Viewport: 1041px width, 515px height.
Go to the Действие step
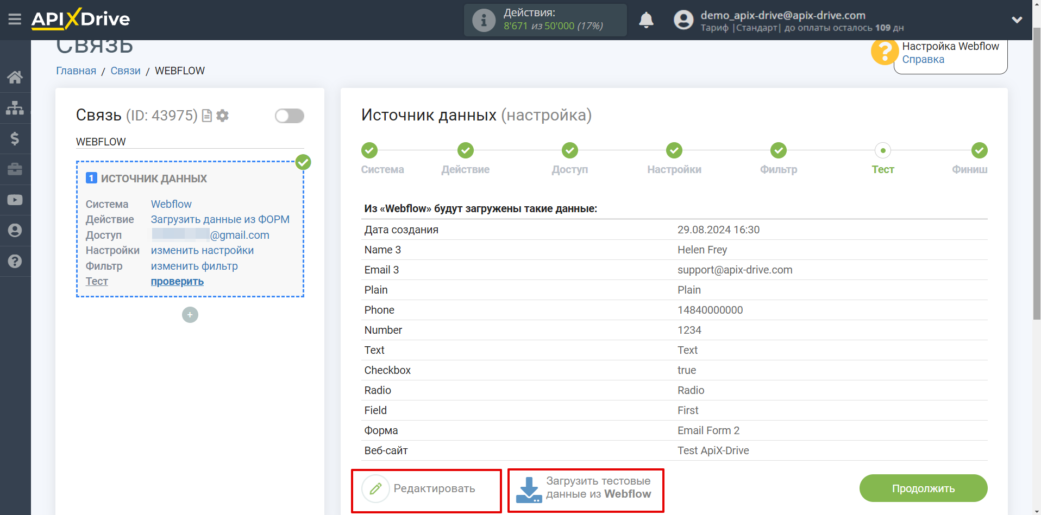(x=466, y=150)
